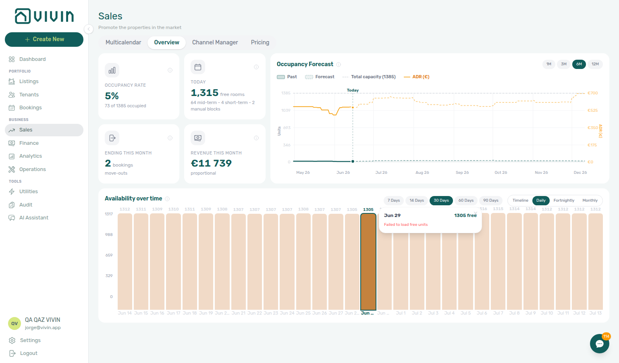Click Logout in the sidebar
Image resolution: width=619 pixels, height=363 pixels.
44,353
